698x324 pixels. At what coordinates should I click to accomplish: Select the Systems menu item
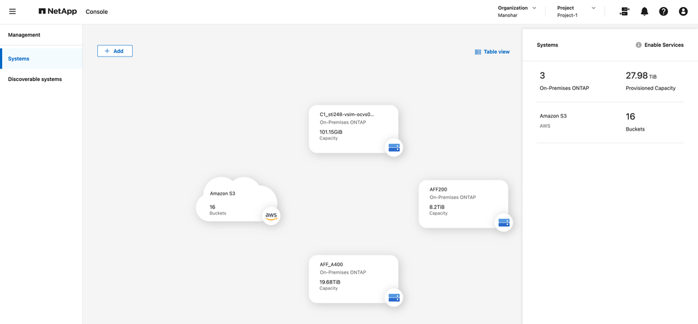point(41,59)
